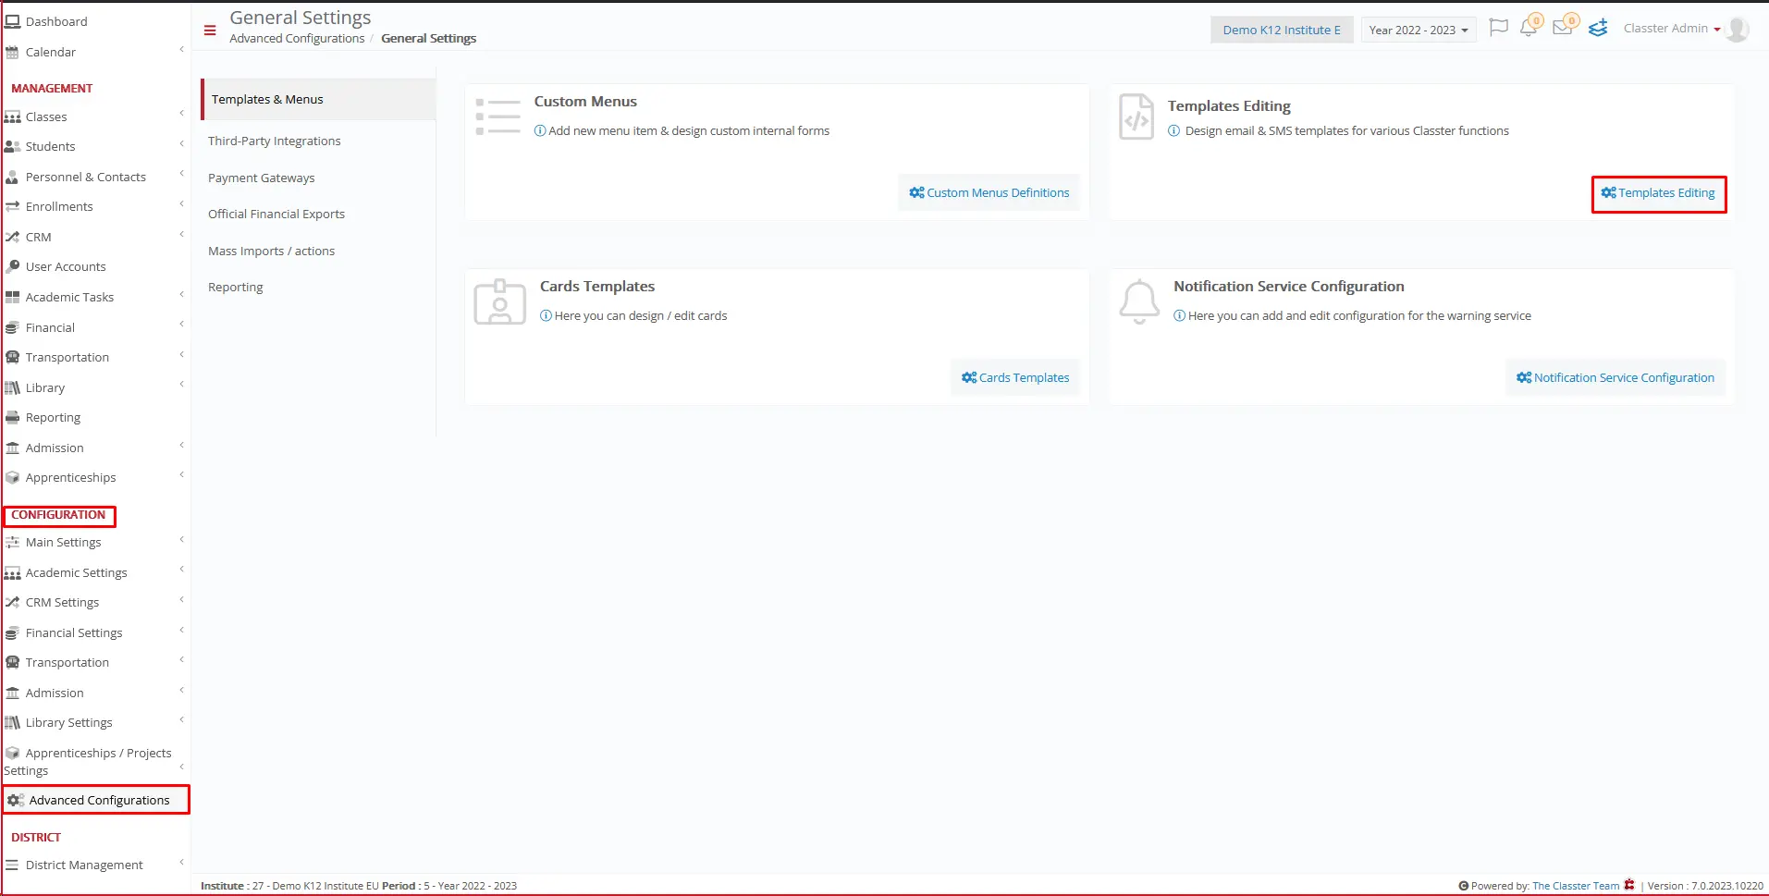Click Advanced Configurations breadcrumb link

pos(297,39)
